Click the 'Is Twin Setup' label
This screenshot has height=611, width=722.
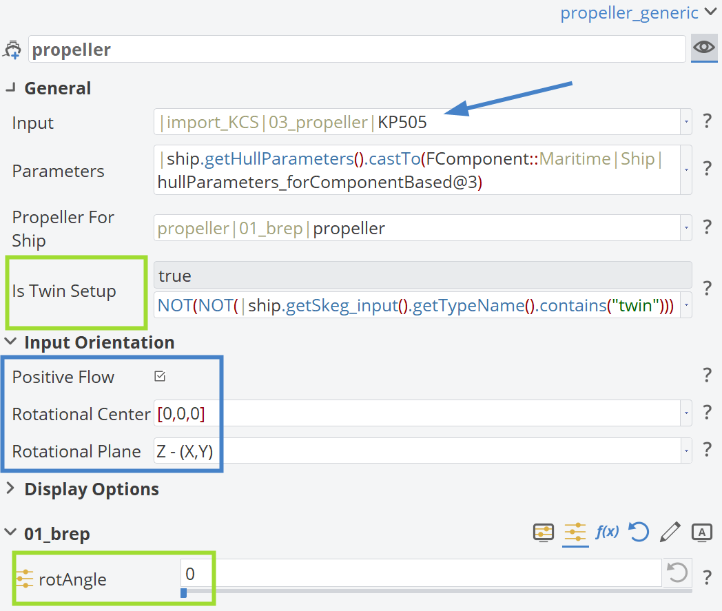click(x=64, y=291)
